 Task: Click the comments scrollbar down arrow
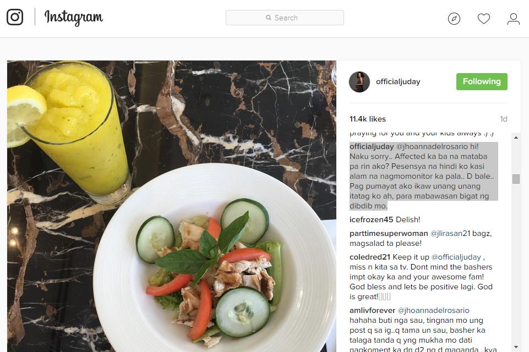tap(516, 347)
